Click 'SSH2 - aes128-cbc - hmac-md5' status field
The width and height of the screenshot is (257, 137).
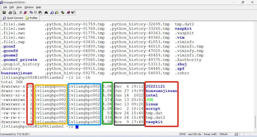198,134
